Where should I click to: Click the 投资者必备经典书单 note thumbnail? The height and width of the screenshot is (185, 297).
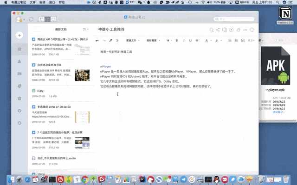pyautogui.click(x=82, y=75)
